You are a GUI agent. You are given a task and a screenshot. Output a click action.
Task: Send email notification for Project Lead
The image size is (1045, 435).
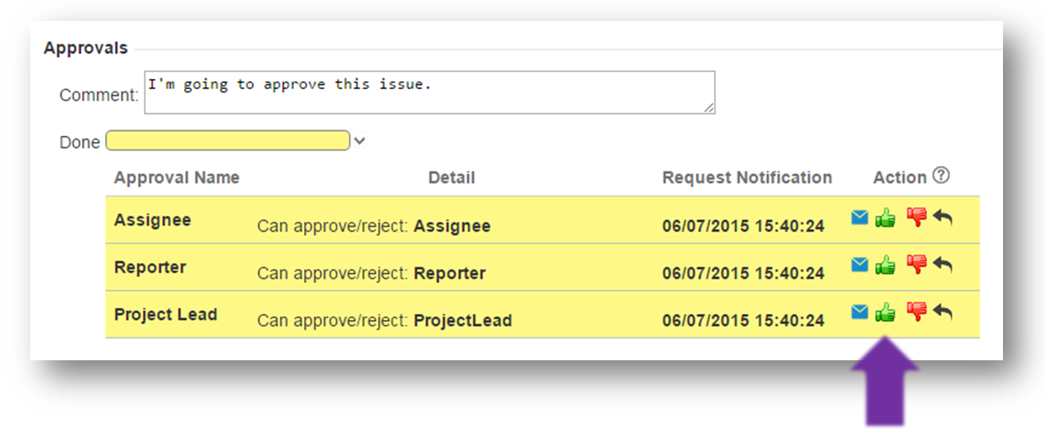point(859,312)
